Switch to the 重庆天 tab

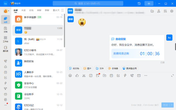56,10
